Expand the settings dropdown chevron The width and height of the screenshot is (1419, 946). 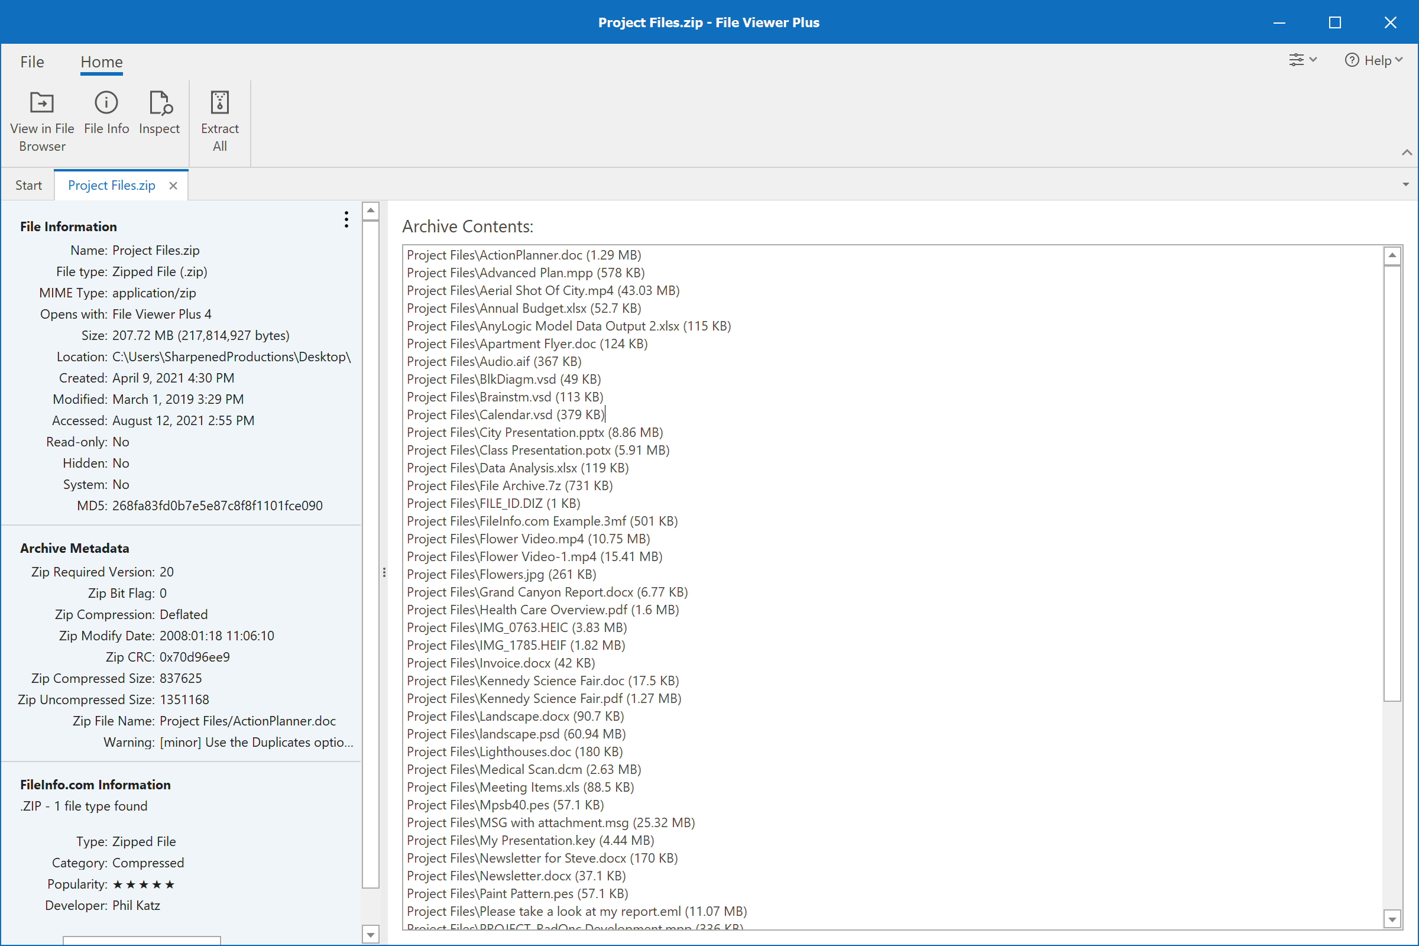point(1313,59)
